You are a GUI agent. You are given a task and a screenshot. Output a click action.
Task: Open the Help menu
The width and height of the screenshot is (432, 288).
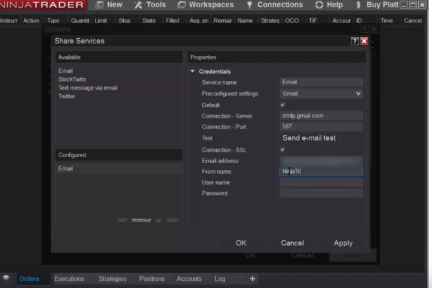pyautogui.click(x=329, y=5)
